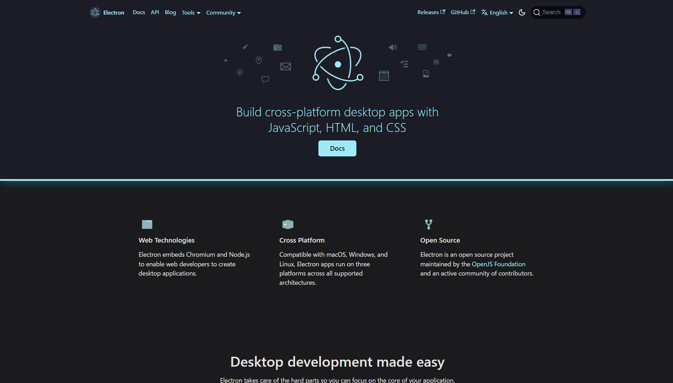
Task: Click the Open Source fork icon
Action: click(x=428, y=224)
